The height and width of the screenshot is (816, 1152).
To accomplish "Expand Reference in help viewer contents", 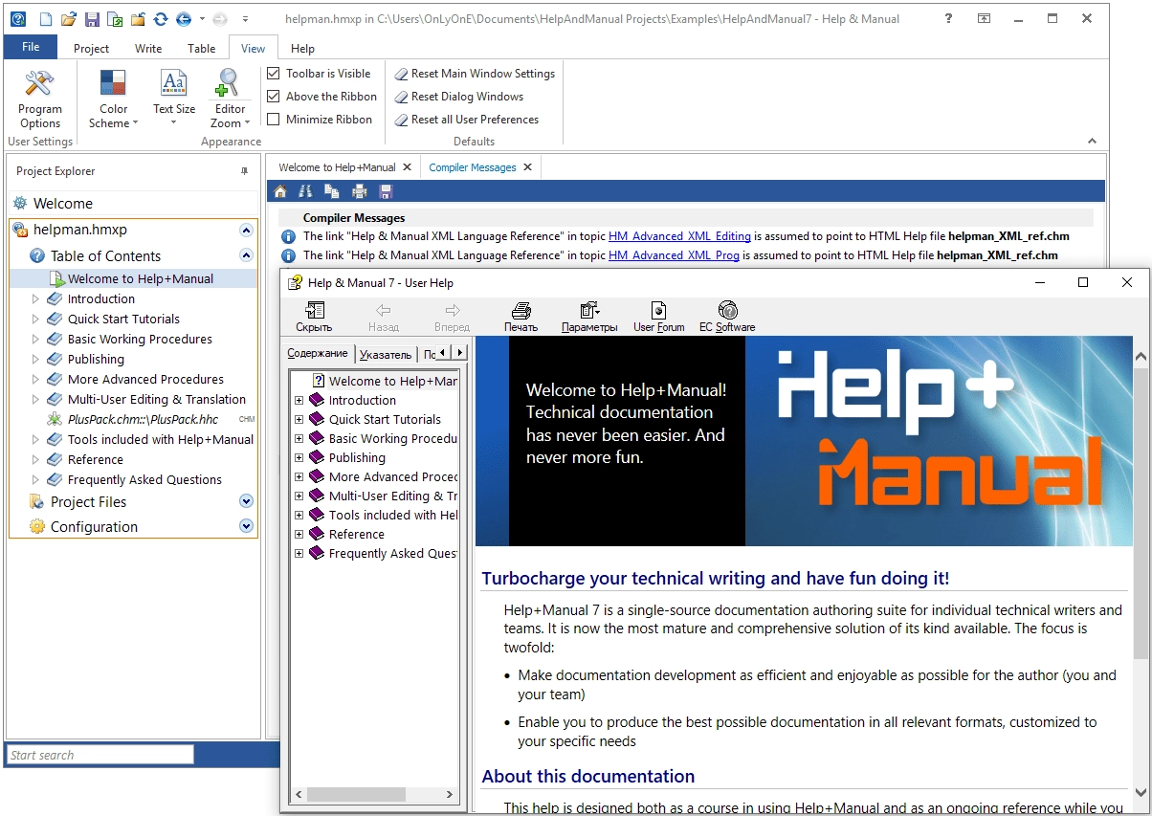I will pyautogui.click(x=299, y=534).
